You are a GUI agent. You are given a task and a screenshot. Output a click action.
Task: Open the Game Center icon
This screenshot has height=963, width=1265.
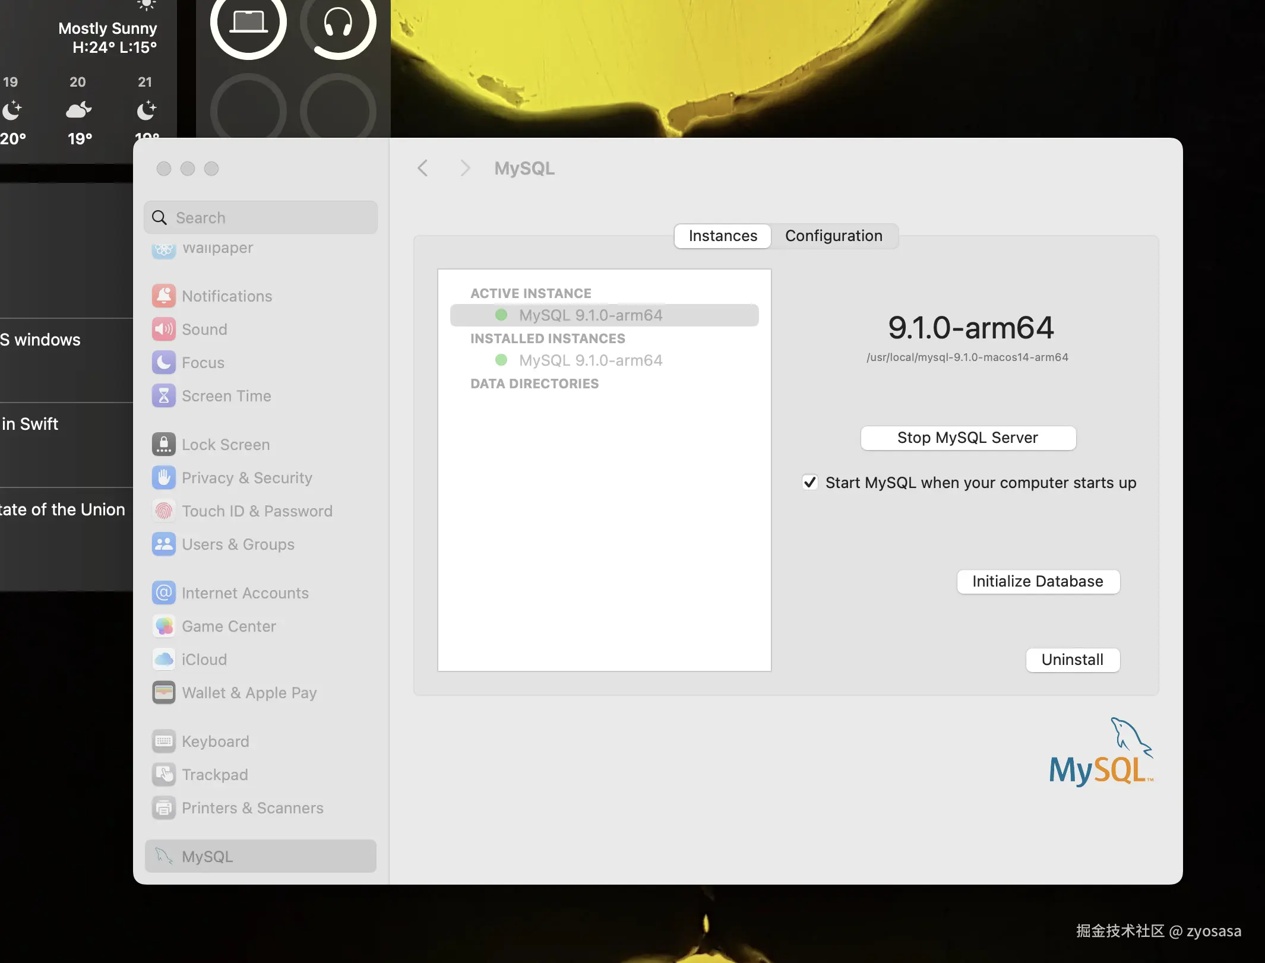tap(164, 626)
